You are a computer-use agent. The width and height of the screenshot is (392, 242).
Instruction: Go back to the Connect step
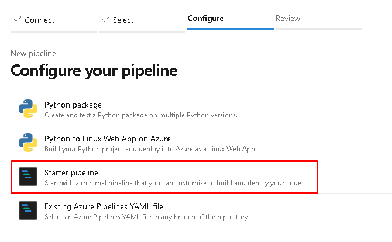tap(39, 20)
